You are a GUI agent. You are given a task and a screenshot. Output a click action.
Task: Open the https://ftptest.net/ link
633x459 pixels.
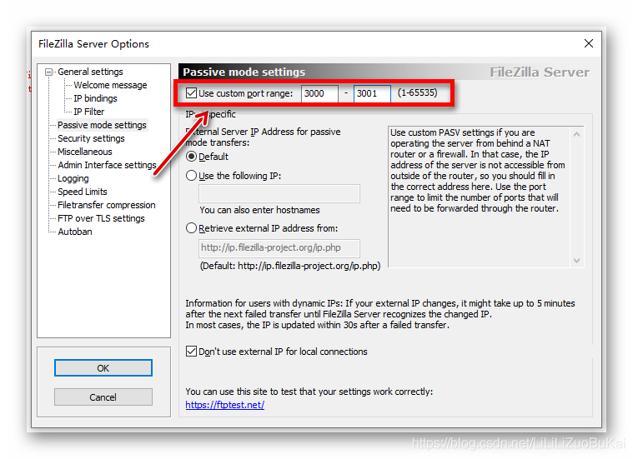pyautogui.click(x=225, y=405)
